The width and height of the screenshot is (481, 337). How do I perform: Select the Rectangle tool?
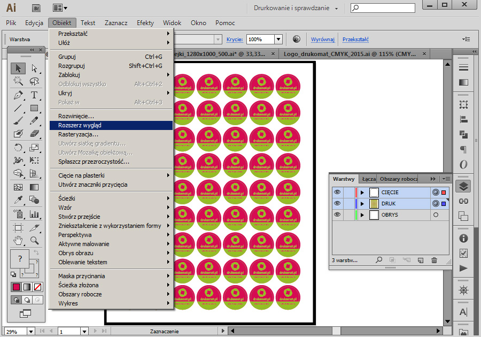[34, 108]
